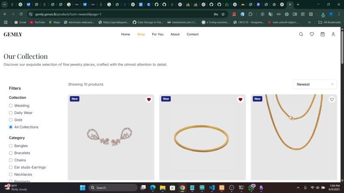Select the Daily Wear collection option

pos(11,113)
